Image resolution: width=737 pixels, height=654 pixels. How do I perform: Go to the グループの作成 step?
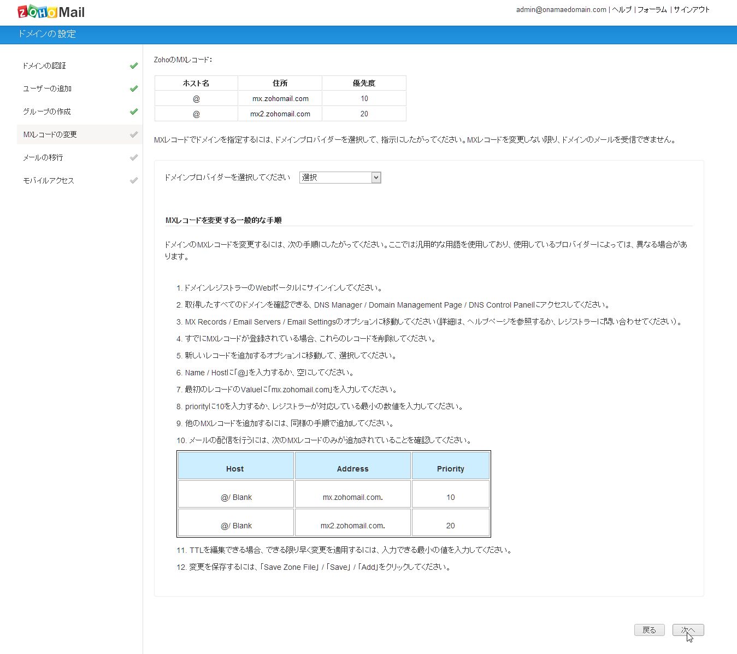point(47,111)
